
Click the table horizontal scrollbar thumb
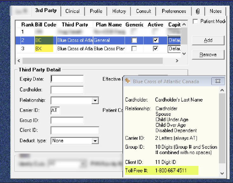point(93,61)
